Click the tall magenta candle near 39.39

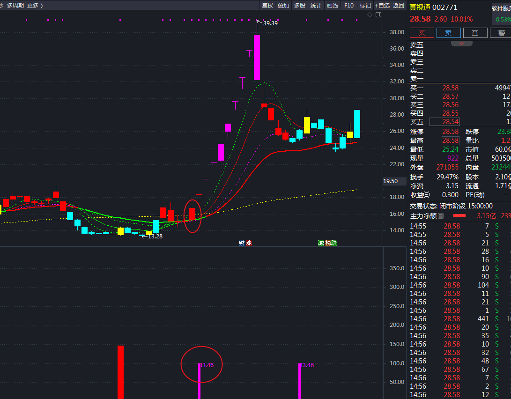tap(257, 57)
